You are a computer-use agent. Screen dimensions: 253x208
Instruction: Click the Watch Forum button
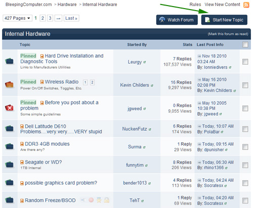[177, 20]
